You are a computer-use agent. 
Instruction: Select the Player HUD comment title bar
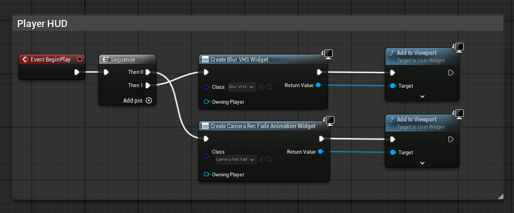click(x=258, y=24)
